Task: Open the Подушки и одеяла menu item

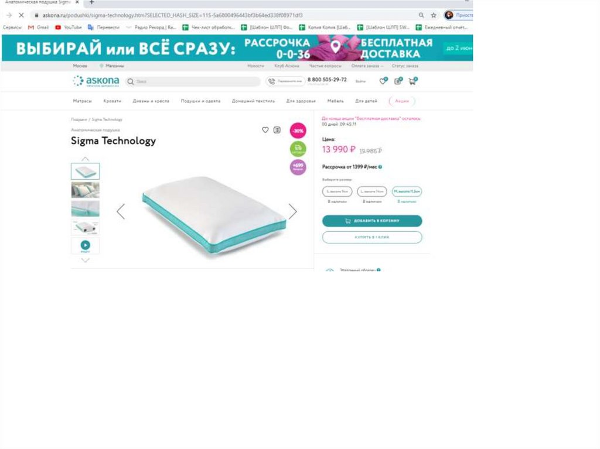Action: point(200,101)
